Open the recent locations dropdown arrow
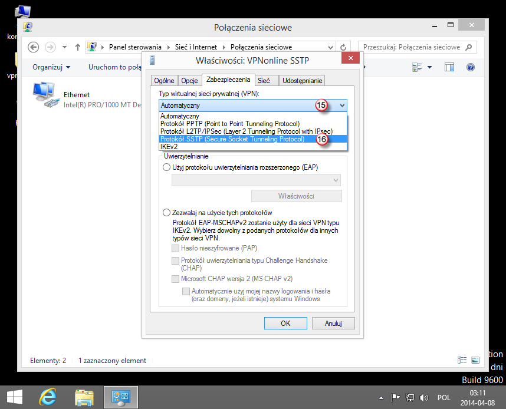 [64, 47]
